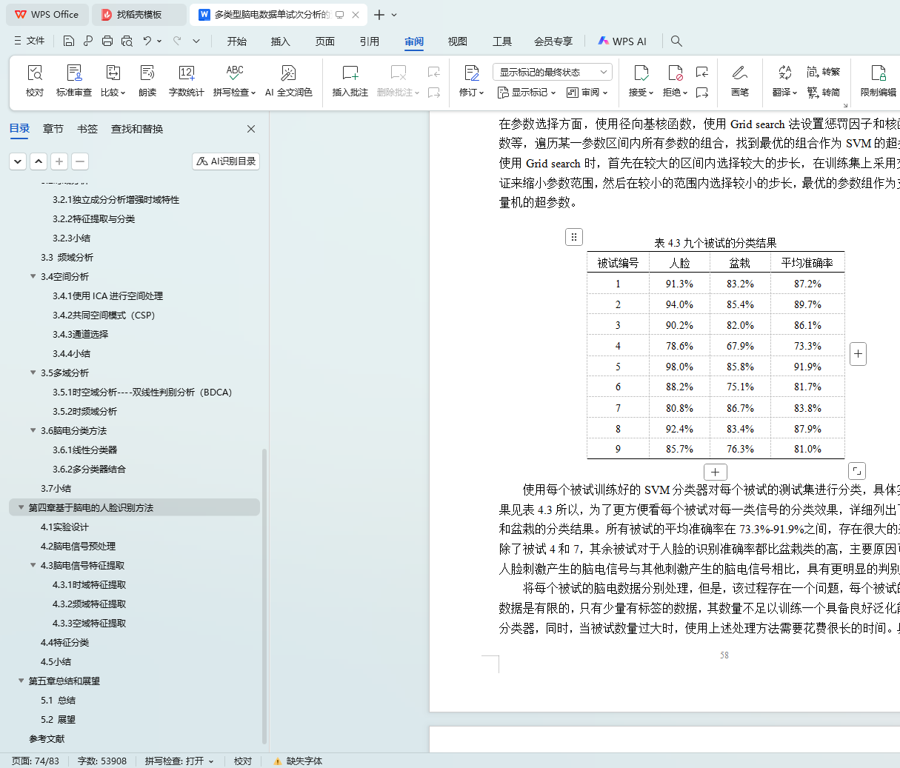This screenshot has width=900, height=768.
Task: Click 转简 convert to simplified Chinese
Action: click(x=824, y=93)
